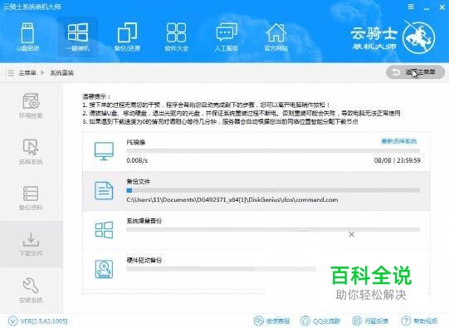Click the PE镜像 progress bar
The image size is (449, 328).
tap(273, 150)
